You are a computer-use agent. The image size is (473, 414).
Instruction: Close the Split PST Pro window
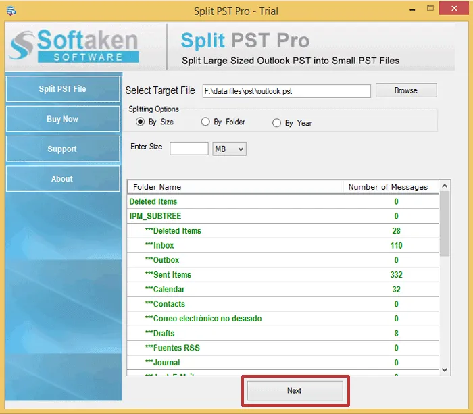pyautogui.click(x=454, y=9)
